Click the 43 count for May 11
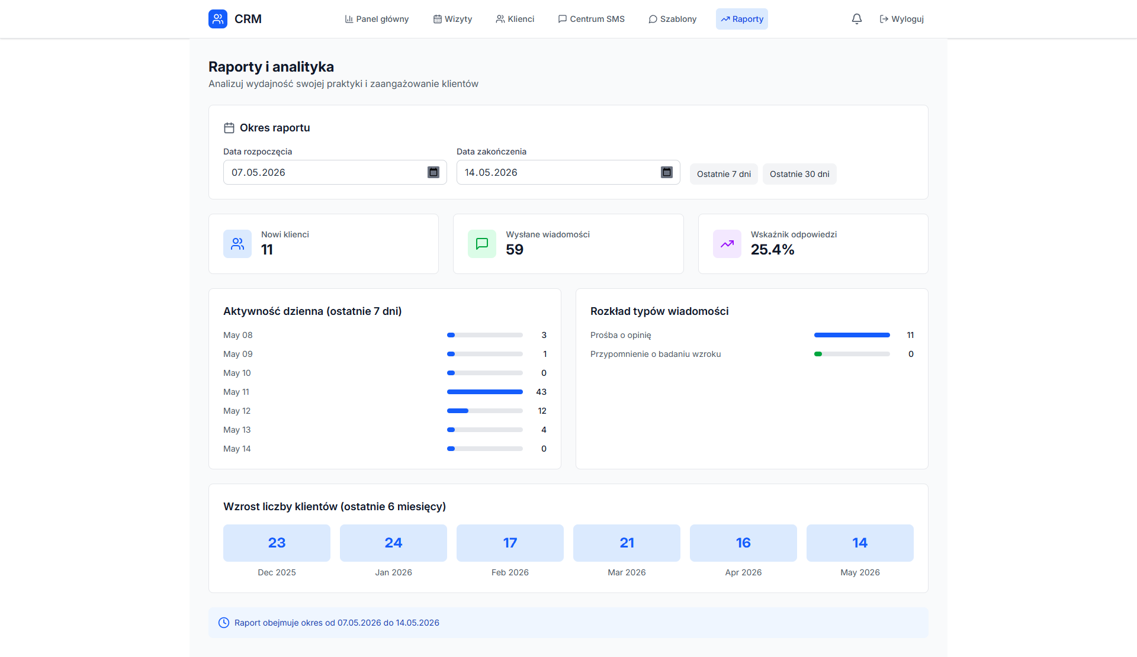Image resolution: width=1137 pixels, height=657 pixels. click(541, 392)
